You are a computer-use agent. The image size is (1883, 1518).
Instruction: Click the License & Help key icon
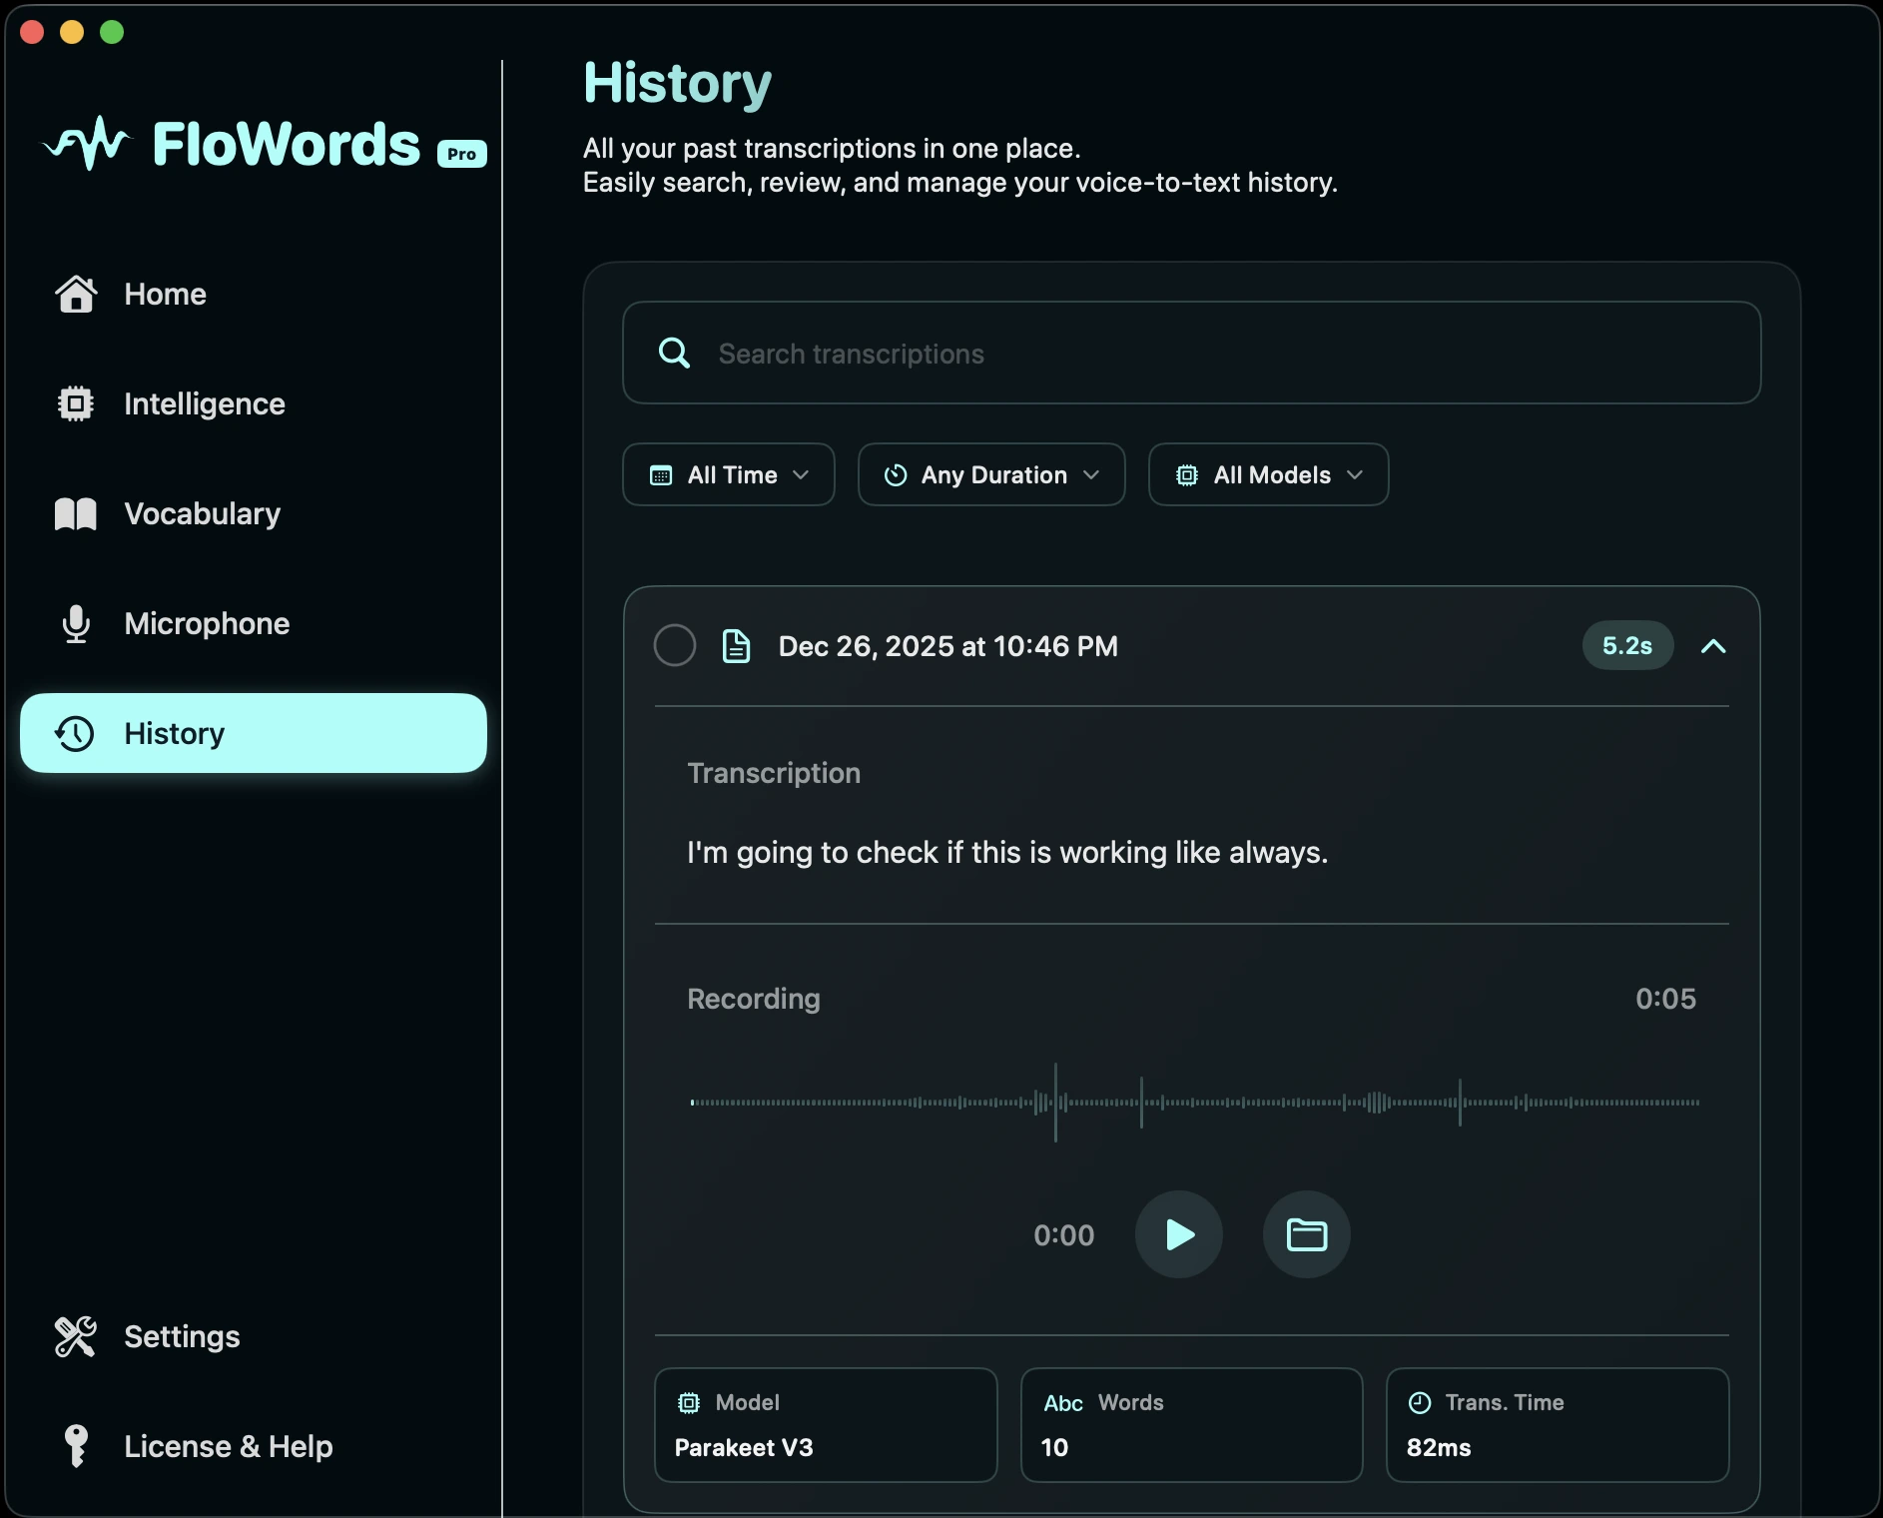coord(75,1446)
